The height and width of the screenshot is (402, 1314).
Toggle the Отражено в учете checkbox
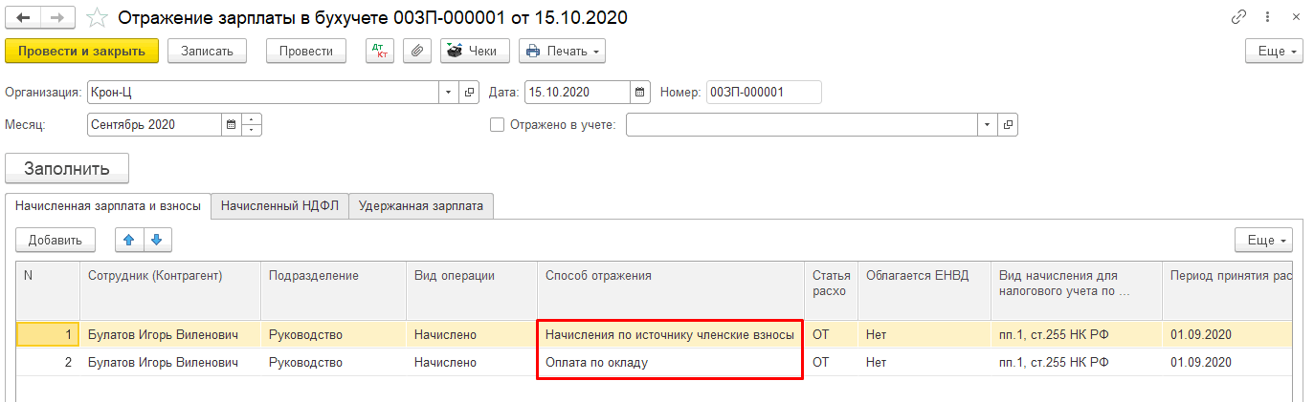[x=497, y=125]
